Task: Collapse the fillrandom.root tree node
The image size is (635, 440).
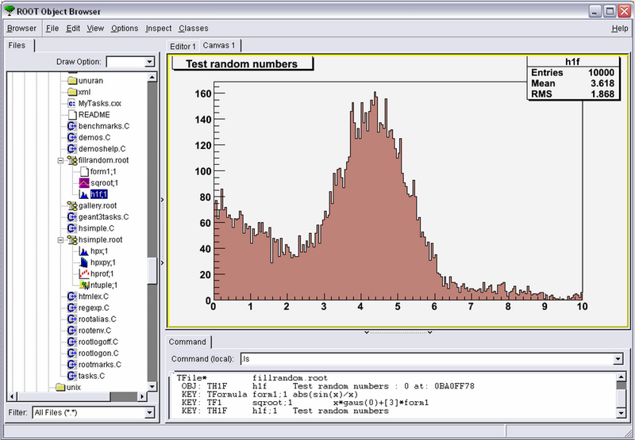Action: 60,160
